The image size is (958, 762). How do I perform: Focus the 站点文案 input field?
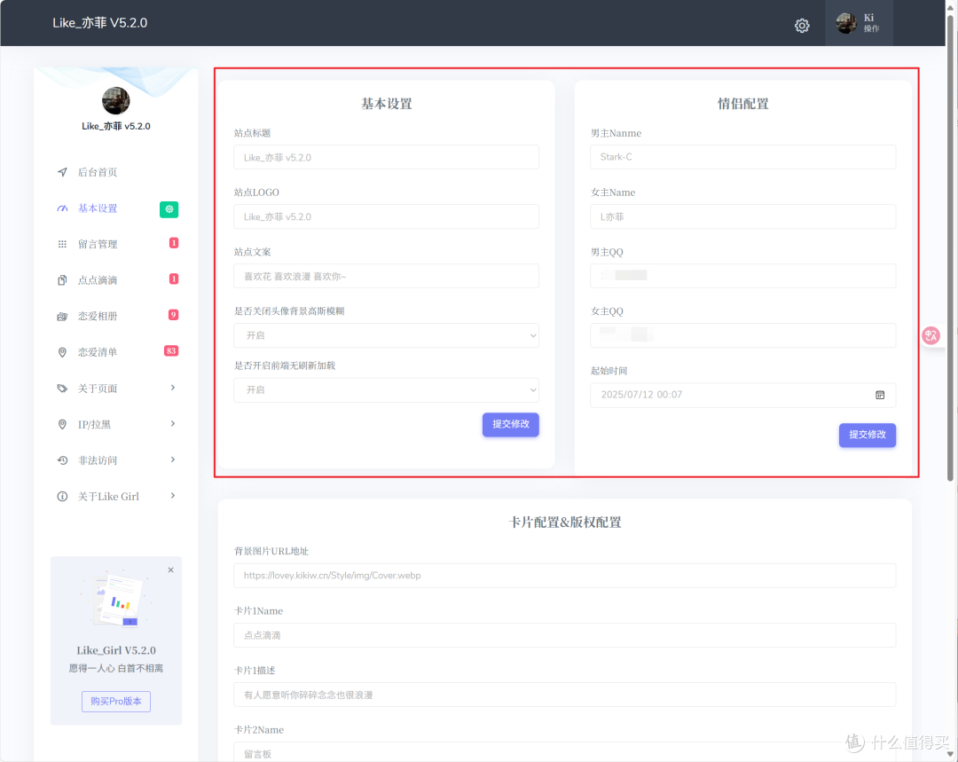click(x=386, y=276)
